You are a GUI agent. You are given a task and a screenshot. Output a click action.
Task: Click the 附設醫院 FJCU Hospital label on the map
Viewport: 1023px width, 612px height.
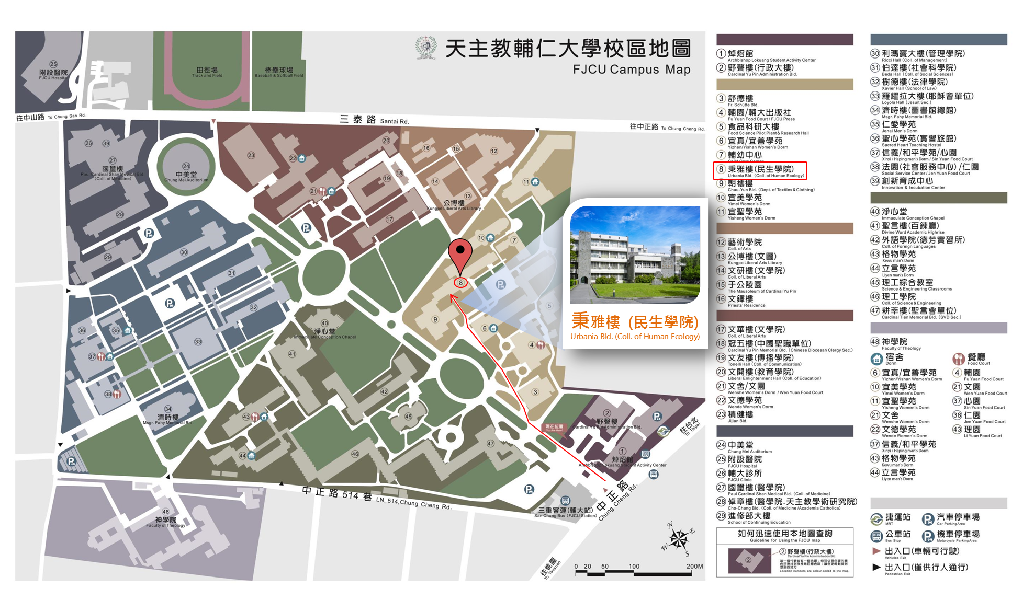pos(53,75)
